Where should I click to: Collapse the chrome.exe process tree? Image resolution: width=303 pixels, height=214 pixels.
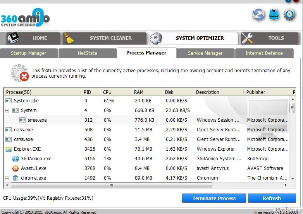pyautogui.click(x=7, y=178)
